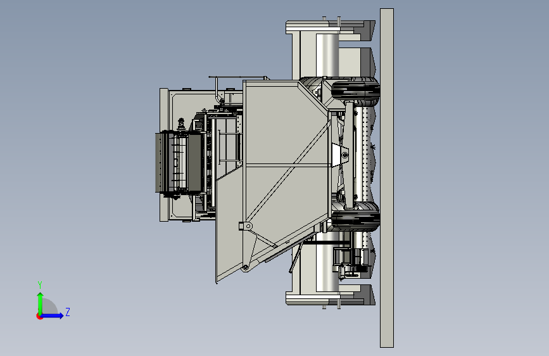Select the upper black tire on the model
Image resolution: width=549 pixels, height=356 pixels.
click(355, 90)
